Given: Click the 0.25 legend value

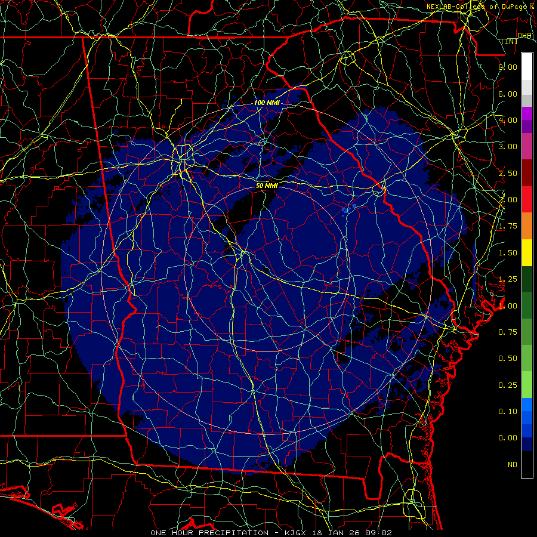Looking at the screenshot, I should point(508,385).
